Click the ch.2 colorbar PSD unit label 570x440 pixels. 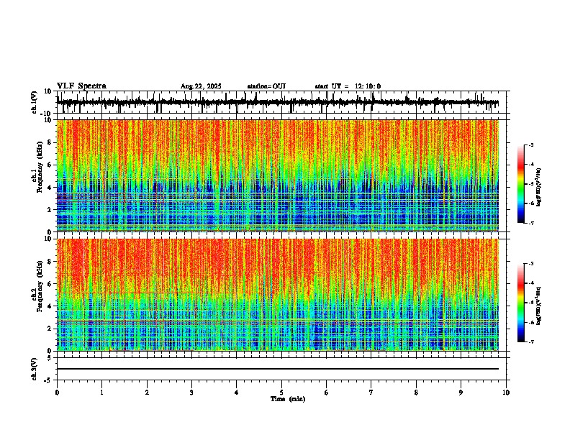(539, 306)
